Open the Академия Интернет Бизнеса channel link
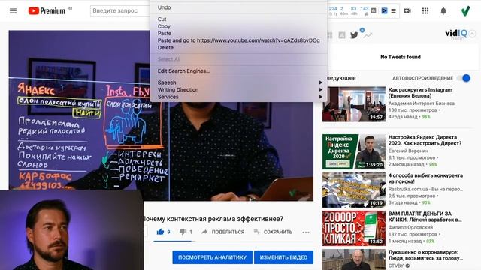The height and width of the screenshot is (270, 481). tap(422, 103)
